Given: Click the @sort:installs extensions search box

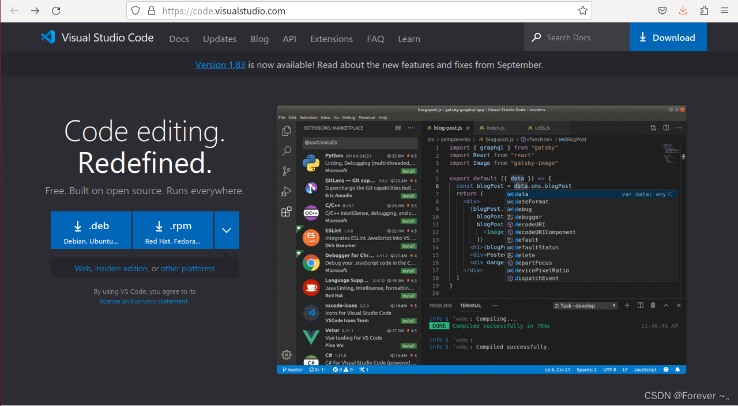Looking at the screenshot, I should (360, 142).
